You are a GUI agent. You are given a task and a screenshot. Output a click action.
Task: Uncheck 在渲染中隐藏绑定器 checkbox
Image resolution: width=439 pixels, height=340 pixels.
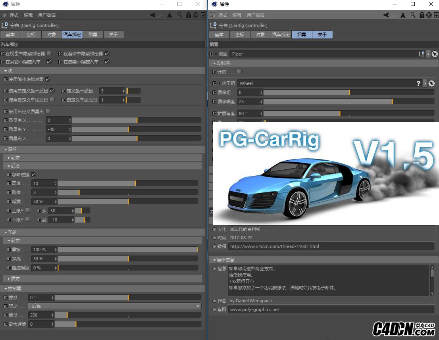(x=107, y=53)
